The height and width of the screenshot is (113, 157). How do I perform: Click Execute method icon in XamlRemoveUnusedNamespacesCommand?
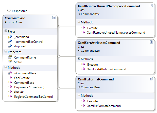(83, 27)
